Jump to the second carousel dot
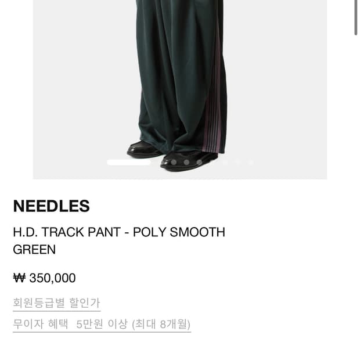 point(174,163)
